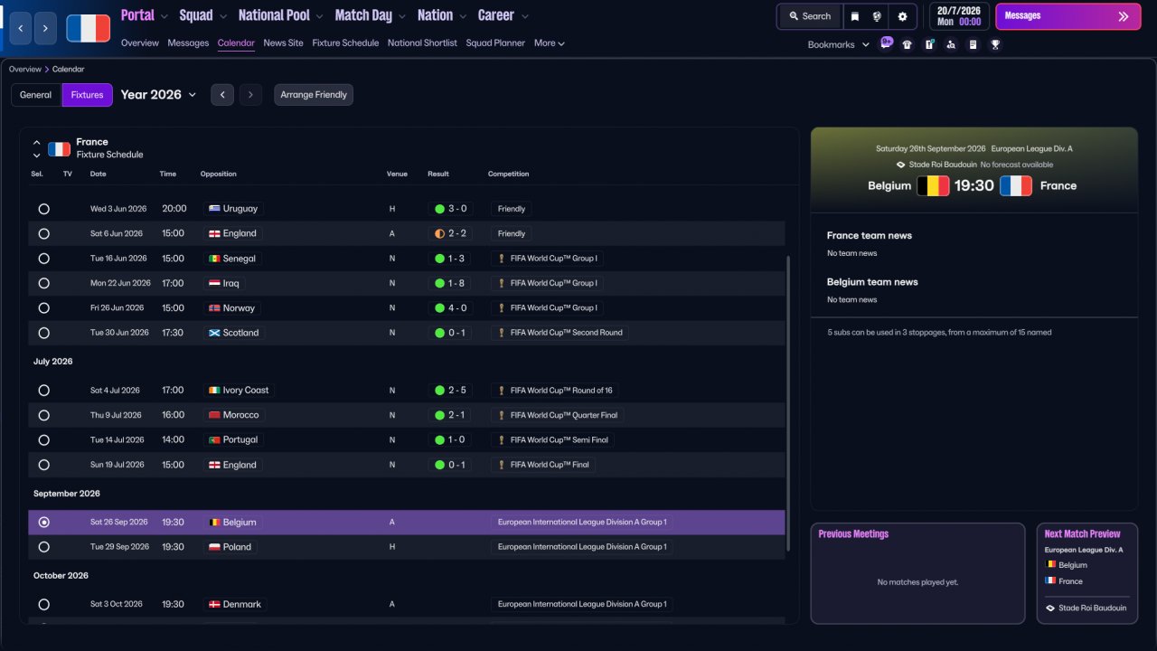The width and height of the screenshot is (1157, 651).
Task: Click the France flag in Fixture Schedule header
Action: click(x=59, y=148)
